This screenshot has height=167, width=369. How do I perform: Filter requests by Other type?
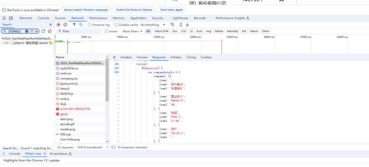coord(265,31)
